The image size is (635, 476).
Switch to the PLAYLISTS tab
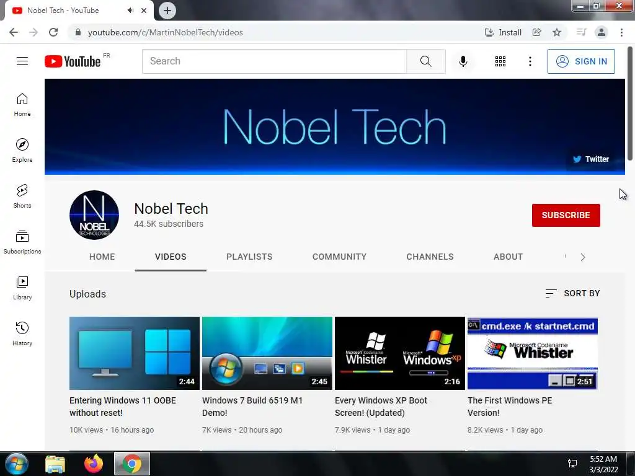click(x=249, y=257)
